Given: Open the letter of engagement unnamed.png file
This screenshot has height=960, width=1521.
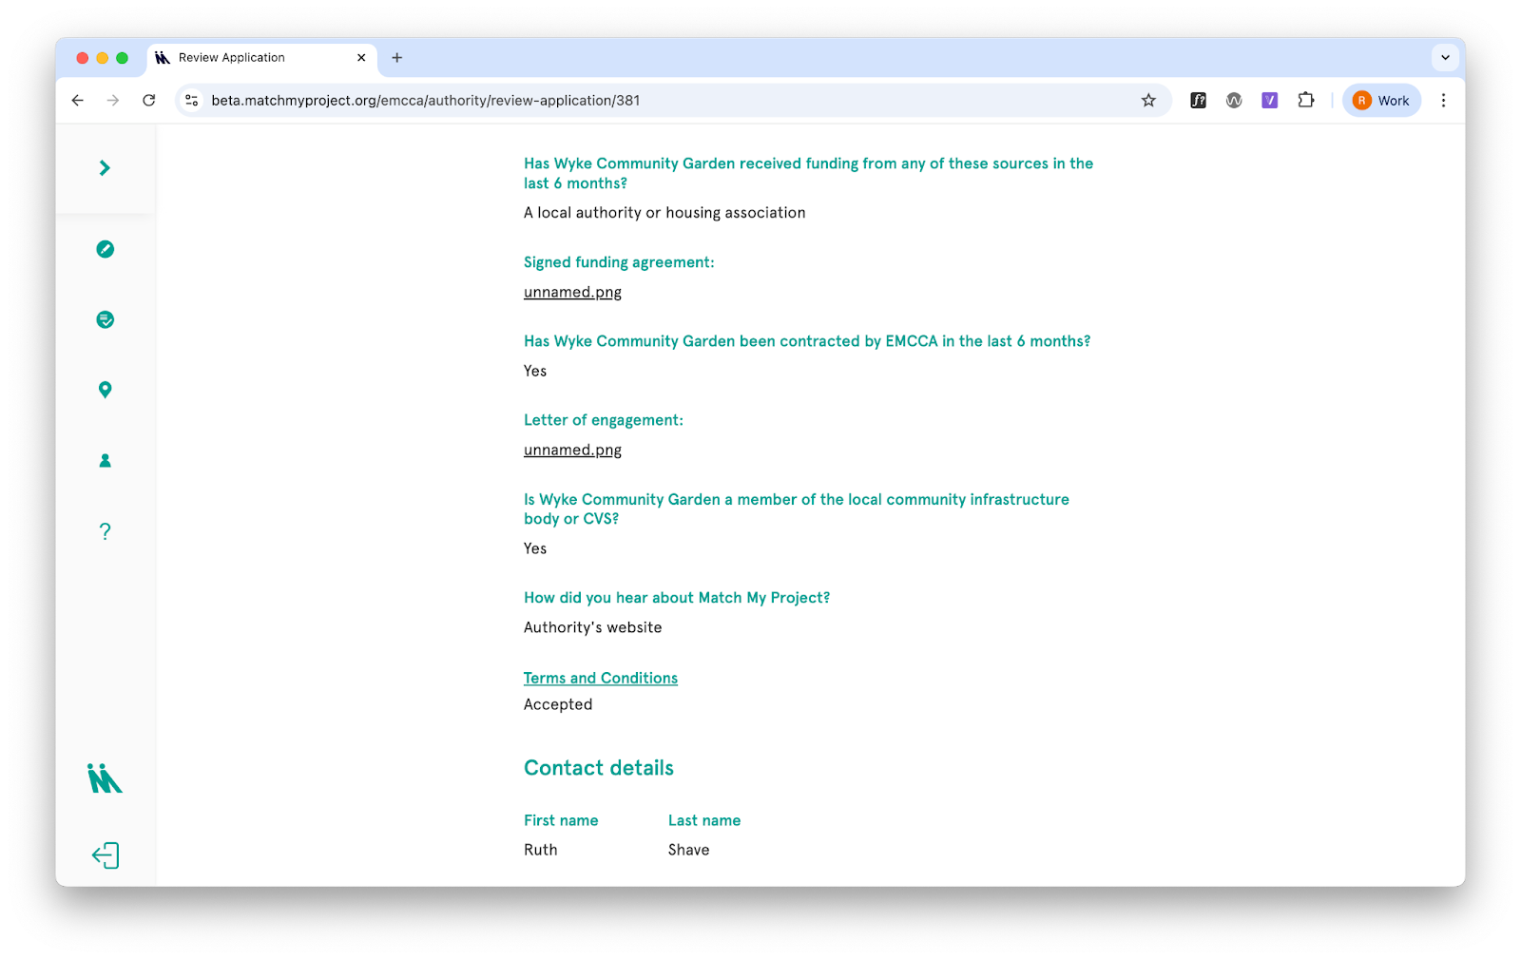Looking at the screenshot, I should click(572, 451).
